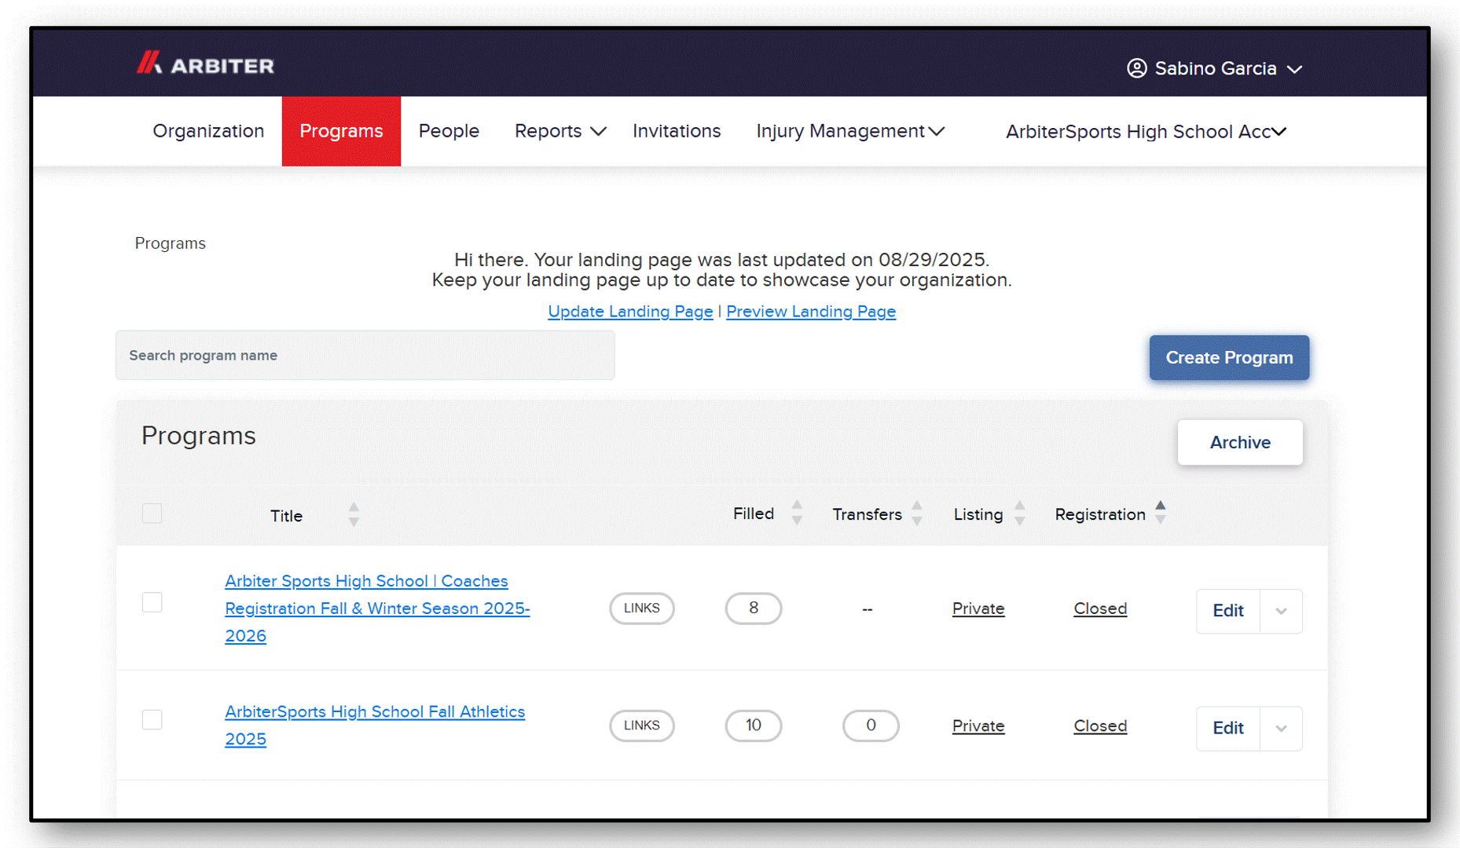This screenshot has width=1460, height=848.
Task: Expand the Sabino Garcia account chevron
Action: [x=1294, y=69]
